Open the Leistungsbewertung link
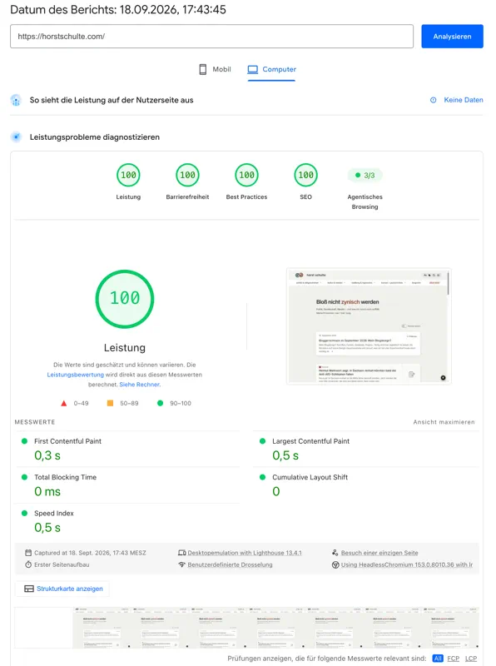Screen dimensions: 496x666 75,375
